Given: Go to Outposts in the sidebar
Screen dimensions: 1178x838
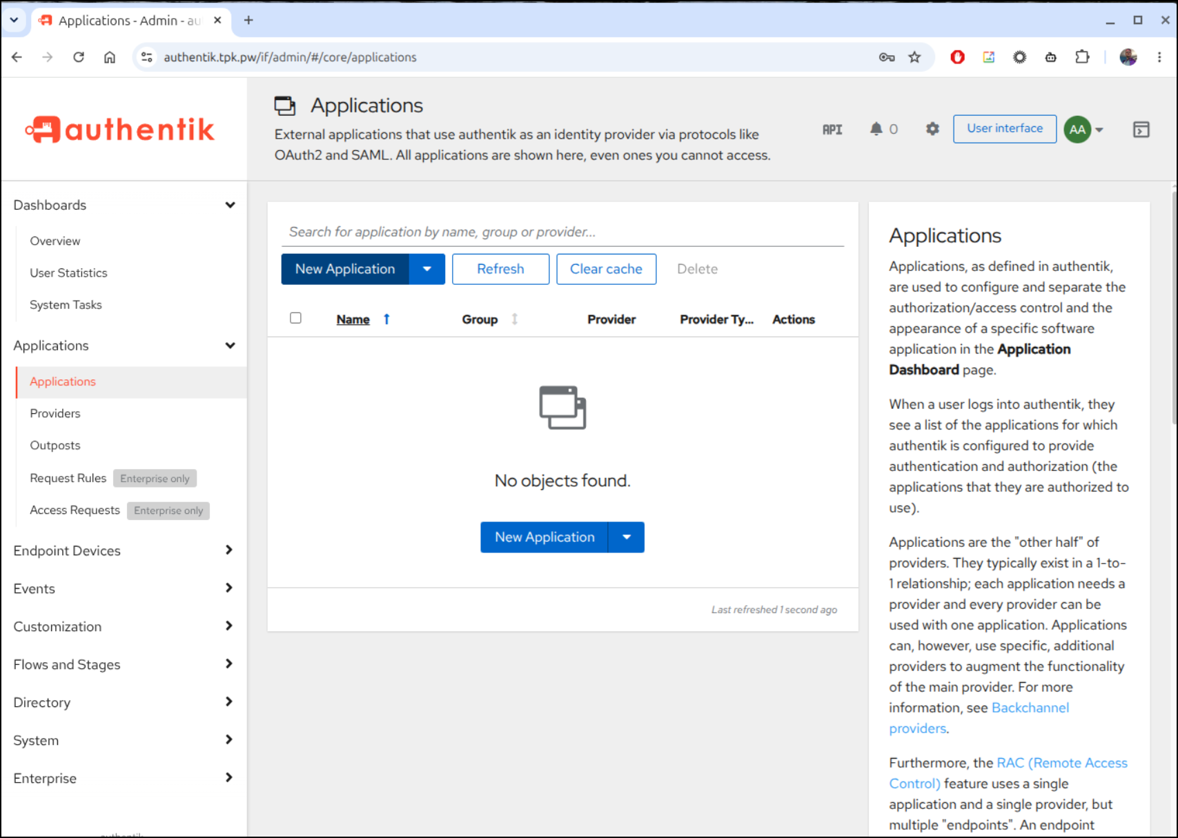Looking at the screenshot, I should pyautogui.click(x=55, y=446).
